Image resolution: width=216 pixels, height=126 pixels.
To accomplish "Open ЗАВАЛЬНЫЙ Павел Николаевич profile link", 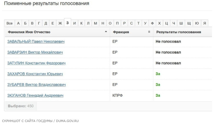I will (36, 42).
